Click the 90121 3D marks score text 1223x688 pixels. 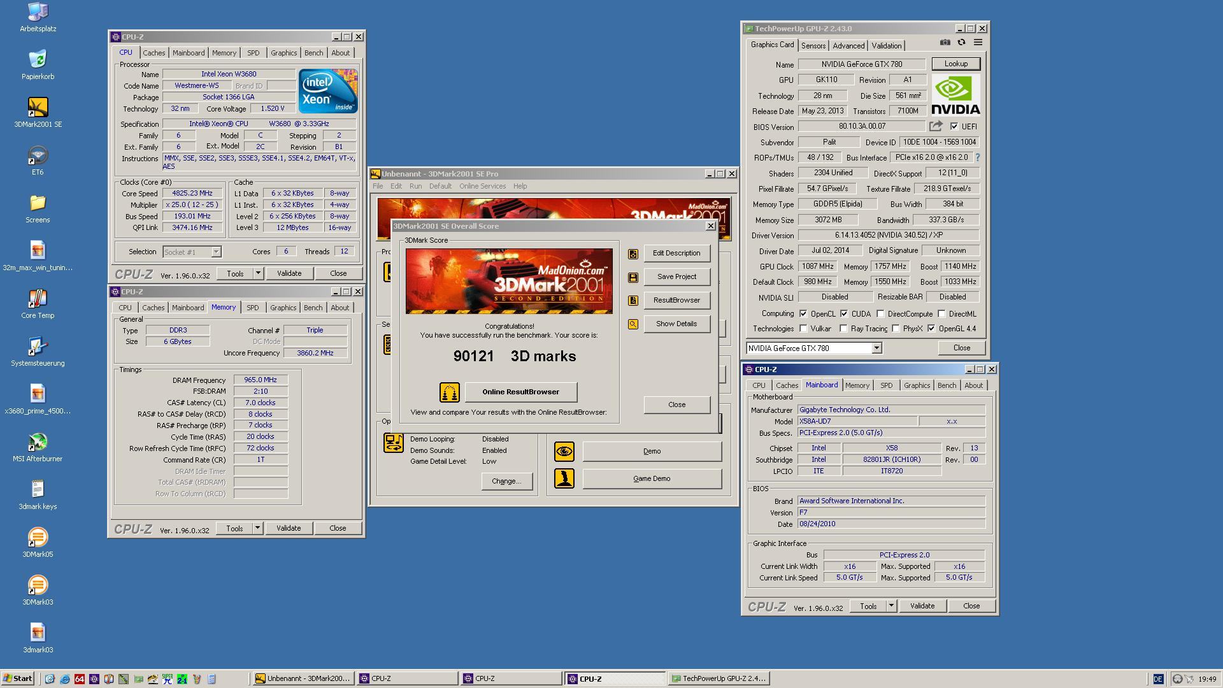(x=515, y=357)
